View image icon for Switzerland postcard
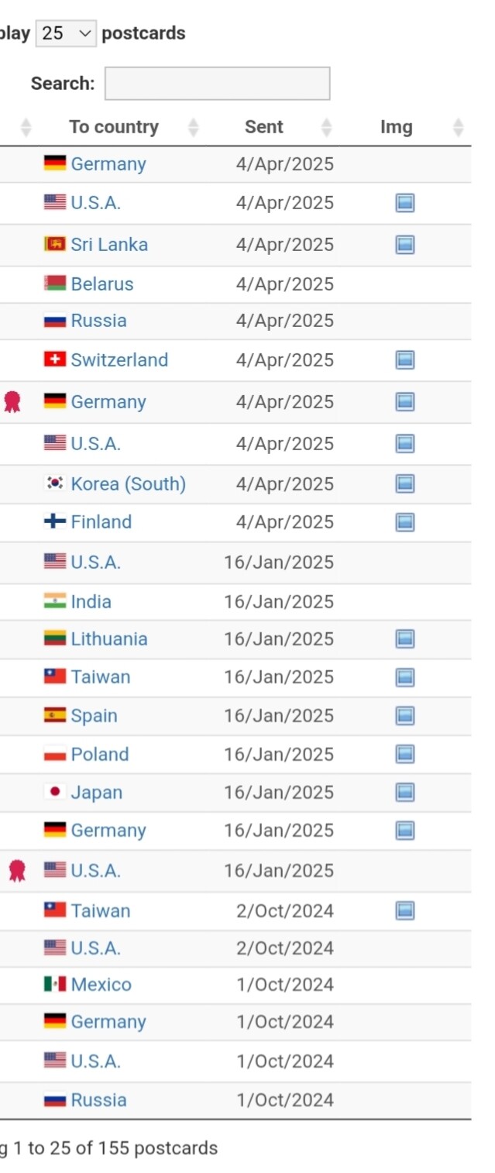Image resolution: width=495 pixels, height=1173 pixels. click(405, 359)
